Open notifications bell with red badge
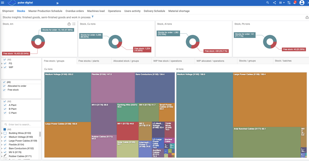The image size is (309, 161). pos(295,3)
